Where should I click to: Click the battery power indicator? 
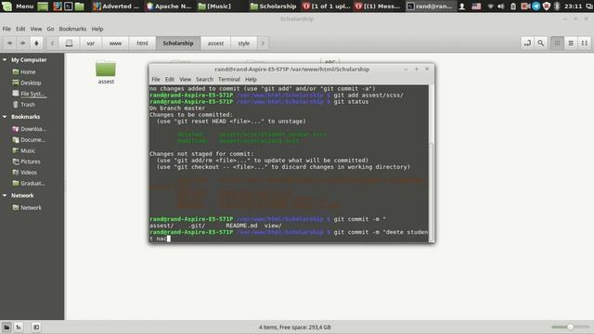(513, 6)
